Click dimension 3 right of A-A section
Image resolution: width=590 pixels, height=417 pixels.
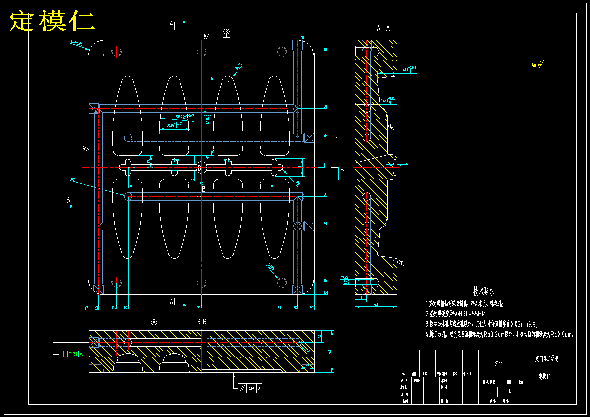pyautogui.click(x=406, y=163)
